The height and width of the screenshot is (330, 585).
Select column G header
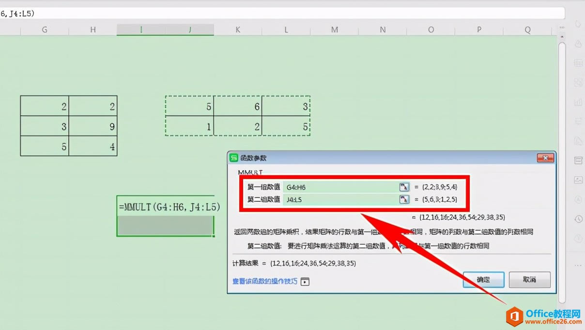tap(45, 30)
